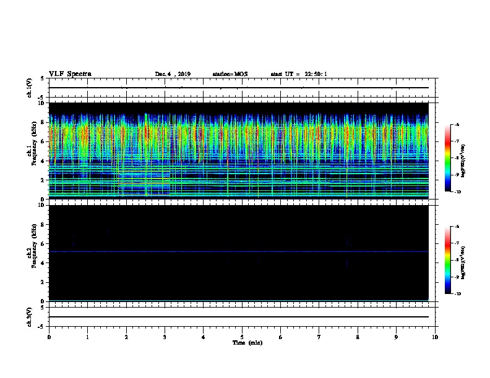Click the "10" frequency tick of ch.1 spectrogram
This screenshot has width=490, height=378.
(41, 103)
